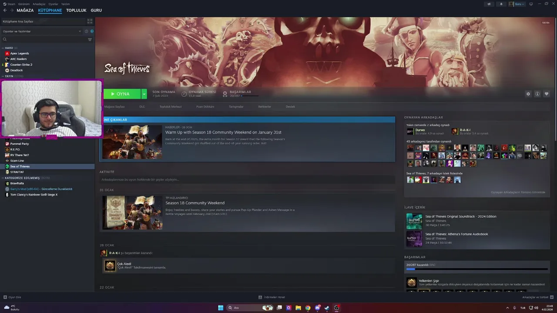
Task: Open the Topluluk Merkezi link
Action: (171, 107)
